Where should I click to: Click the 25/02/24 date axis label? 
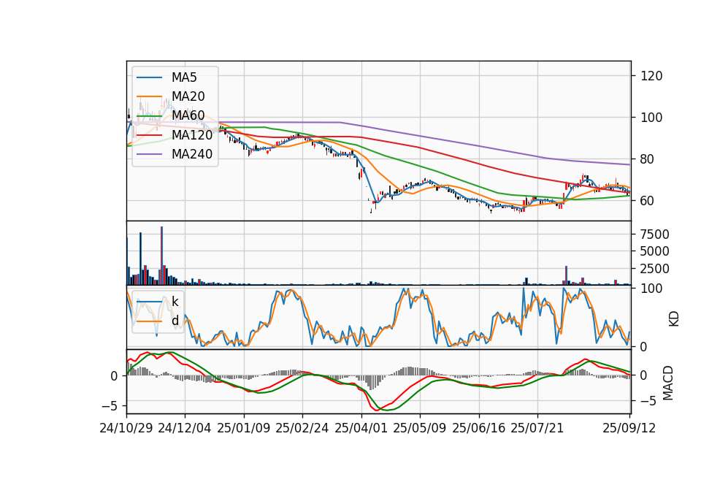click(302, 428)
